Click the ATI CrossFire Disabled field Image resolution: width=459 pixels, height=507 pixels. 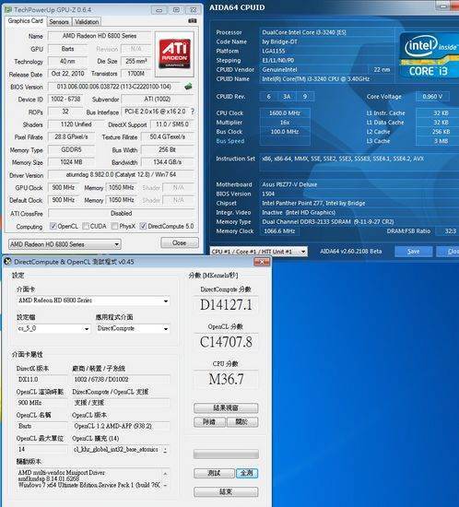[x=121, y=214]
